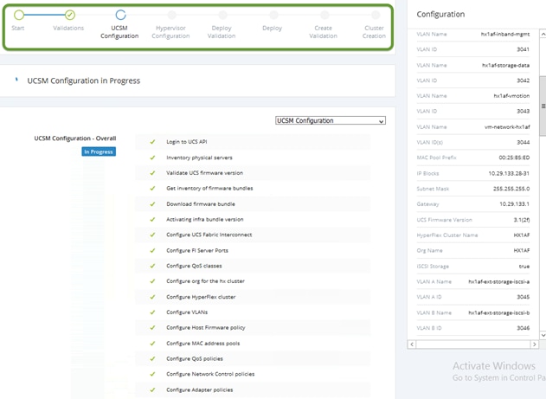The height and width of the screenshot is (399, 546).
Task: Click the Deploy step dot
Action: pos(273,15)
